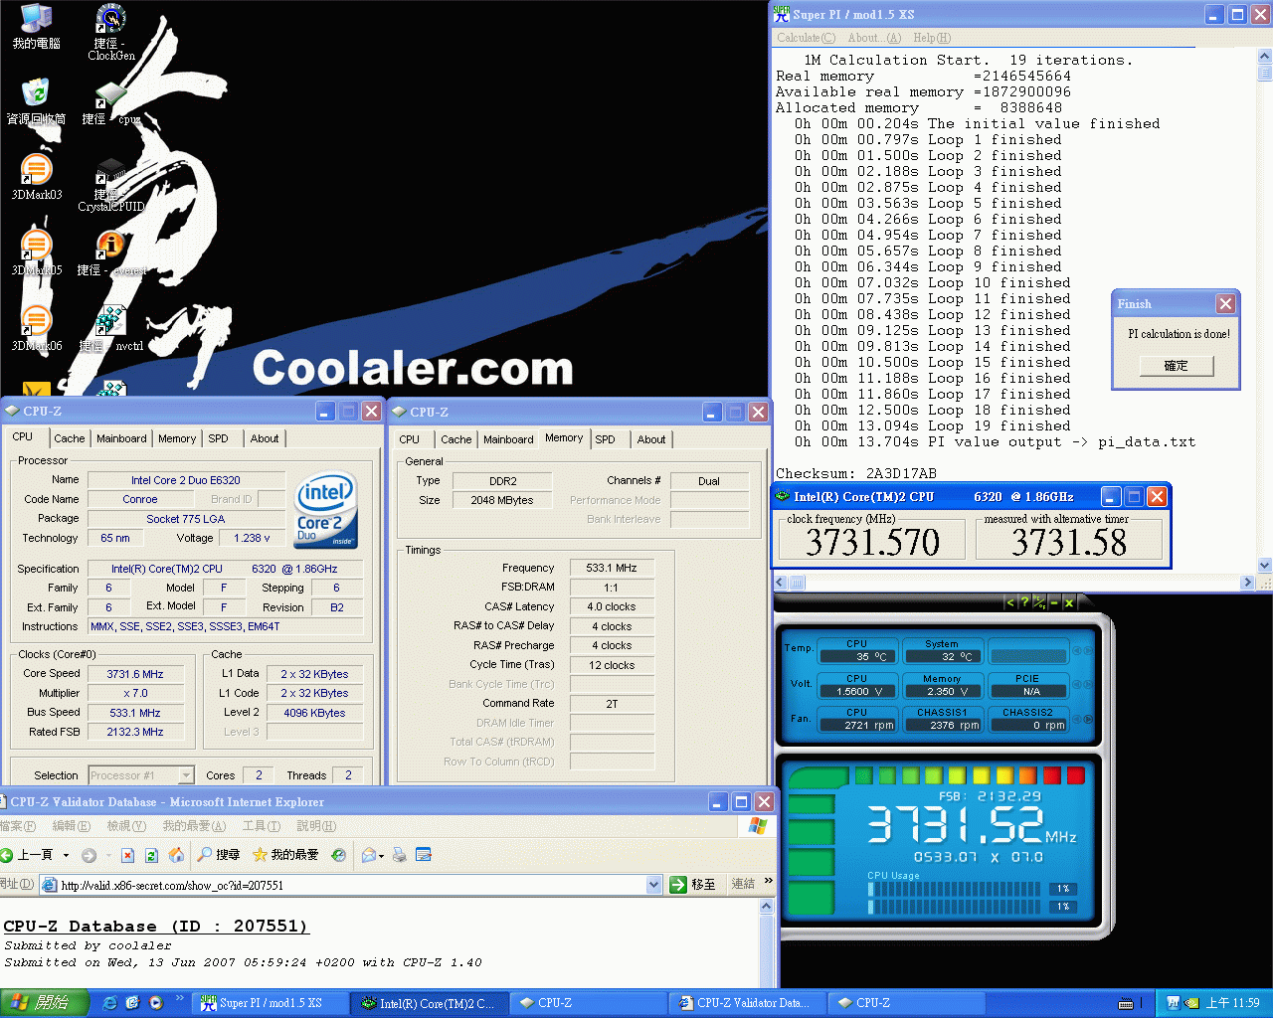Click the IE Forward arrow button
1273x1018 pixels.
[x=89, y=855]
